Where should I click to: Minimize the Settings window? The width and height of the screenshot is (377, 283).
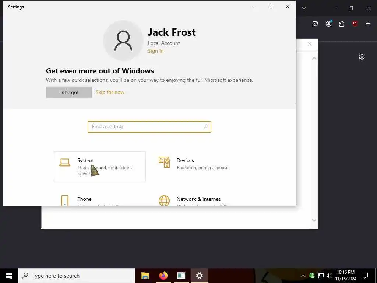click(253, 7)
